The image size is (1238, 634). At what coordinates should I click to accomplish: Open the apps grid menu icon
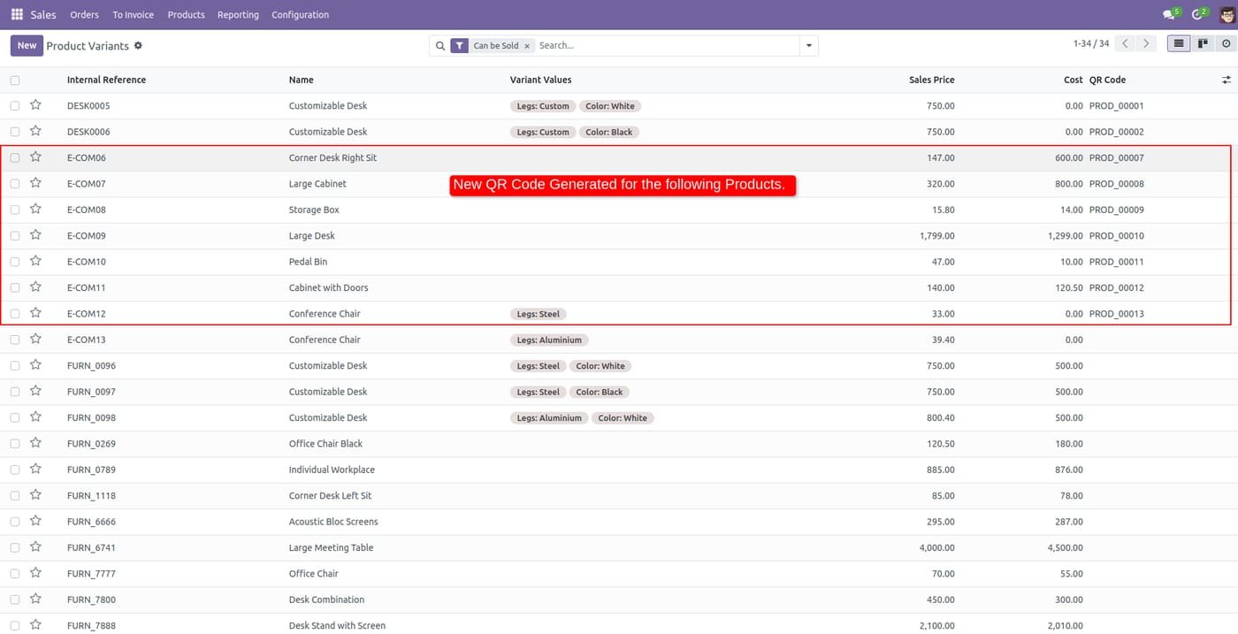(17, 14)
